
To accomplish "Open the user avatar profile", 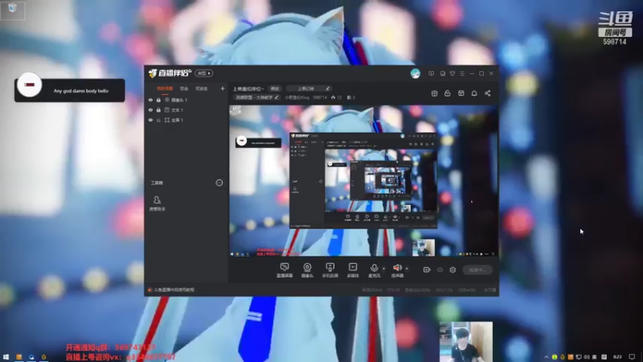I will pos(416,73).
